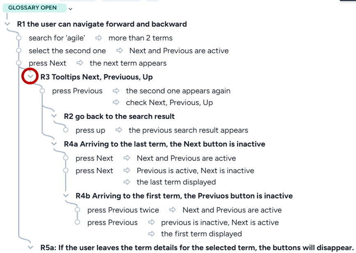Collapse the R3 Tooltips section chevron
Screen dimensions: 356x253
pyautogui.click(x=30, y=77)
